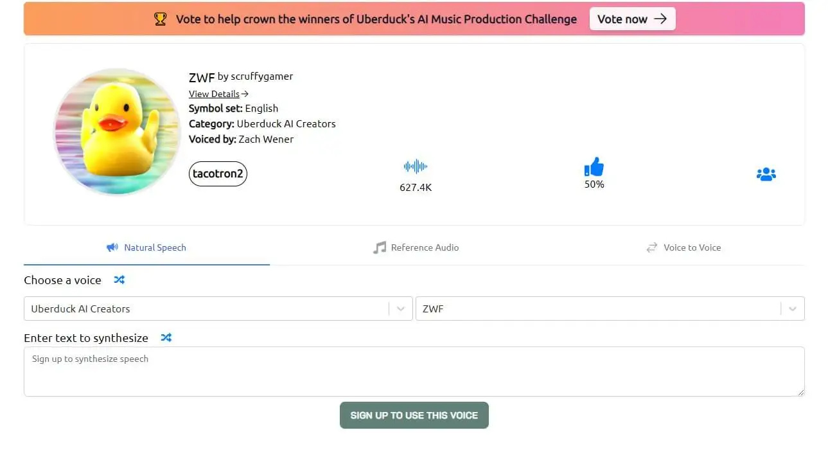This screenshot has height=457, width=828.
Task: Click the music note Reference Audio icon
Action: tap(380, 247)
